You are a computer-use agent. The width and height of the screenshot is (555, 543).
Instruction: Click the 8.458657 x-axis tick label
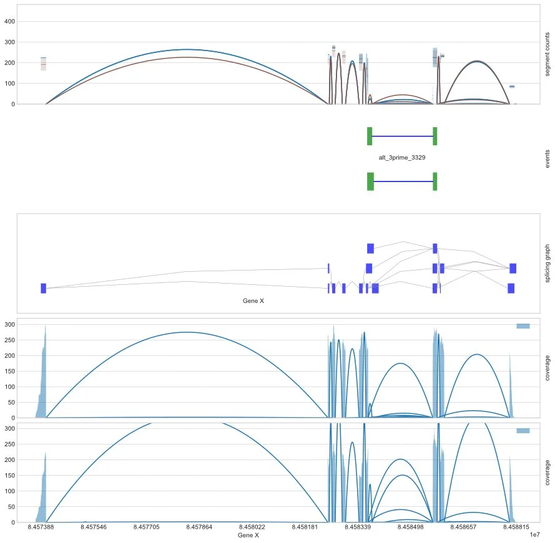click(463, 527)
